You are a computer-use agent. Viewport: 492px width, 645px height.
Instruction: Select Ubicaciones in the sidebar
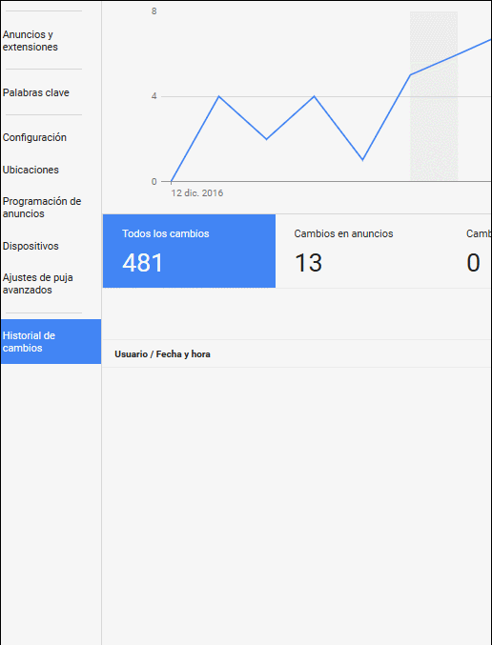coord(31,170)
